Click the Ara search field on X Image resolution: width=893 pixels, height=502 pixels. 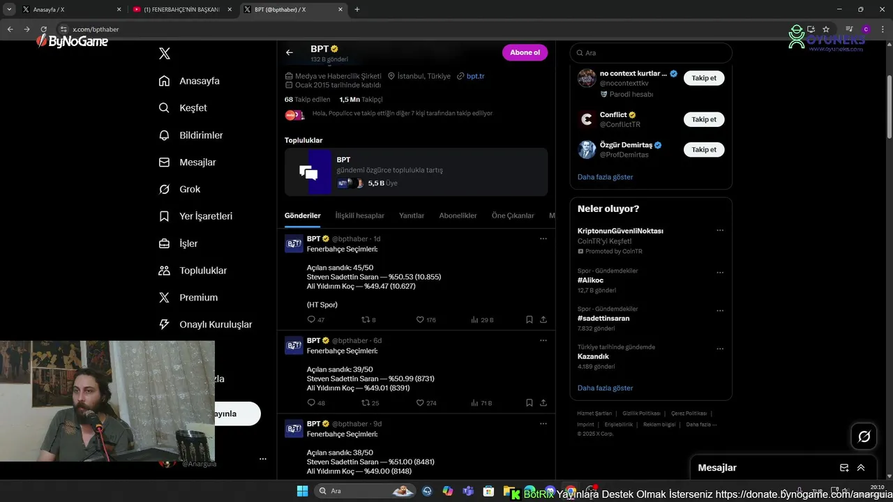pos(651,53)
